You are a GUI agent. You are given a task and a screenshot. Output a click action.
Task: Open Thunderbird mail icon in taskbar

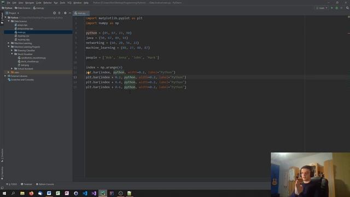pyautogui.click(x=40, y=193)
